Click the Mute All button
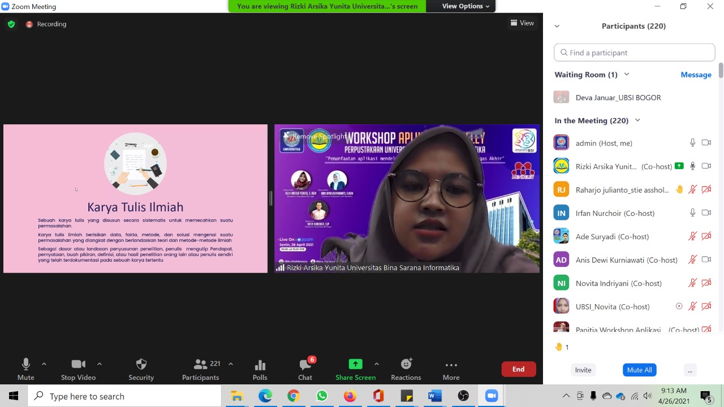This screenshot has height=407, width=724. [x=640, y=370]
